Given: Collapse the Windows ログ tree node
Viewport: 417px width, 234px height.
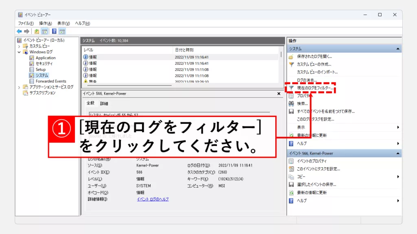Looking at the screenshot, I should click(19, 52).
